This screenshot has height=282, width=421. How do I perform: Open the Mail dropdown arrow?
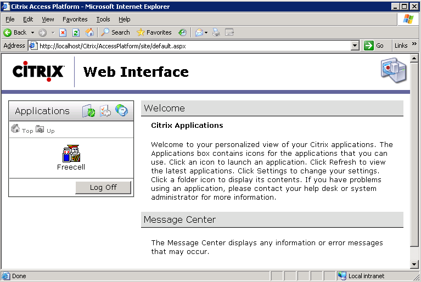pyautogui.click(x=206, y=33)
